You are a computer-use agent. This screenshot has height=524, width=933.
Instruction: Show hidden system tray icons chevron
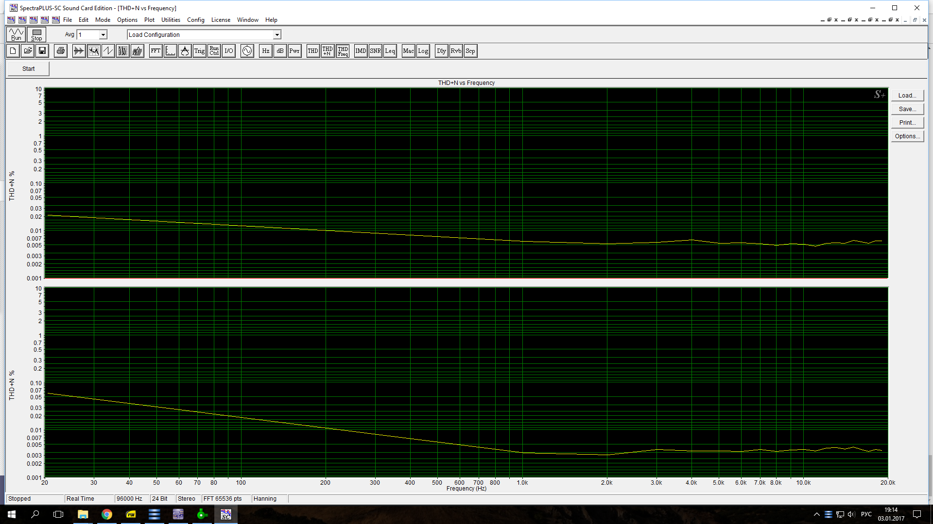click(816, 514)
